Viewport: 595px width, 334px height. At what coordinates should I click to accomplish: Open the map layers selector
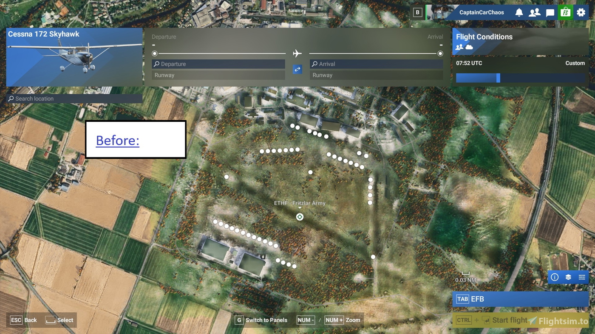click(x=568, y=277)
